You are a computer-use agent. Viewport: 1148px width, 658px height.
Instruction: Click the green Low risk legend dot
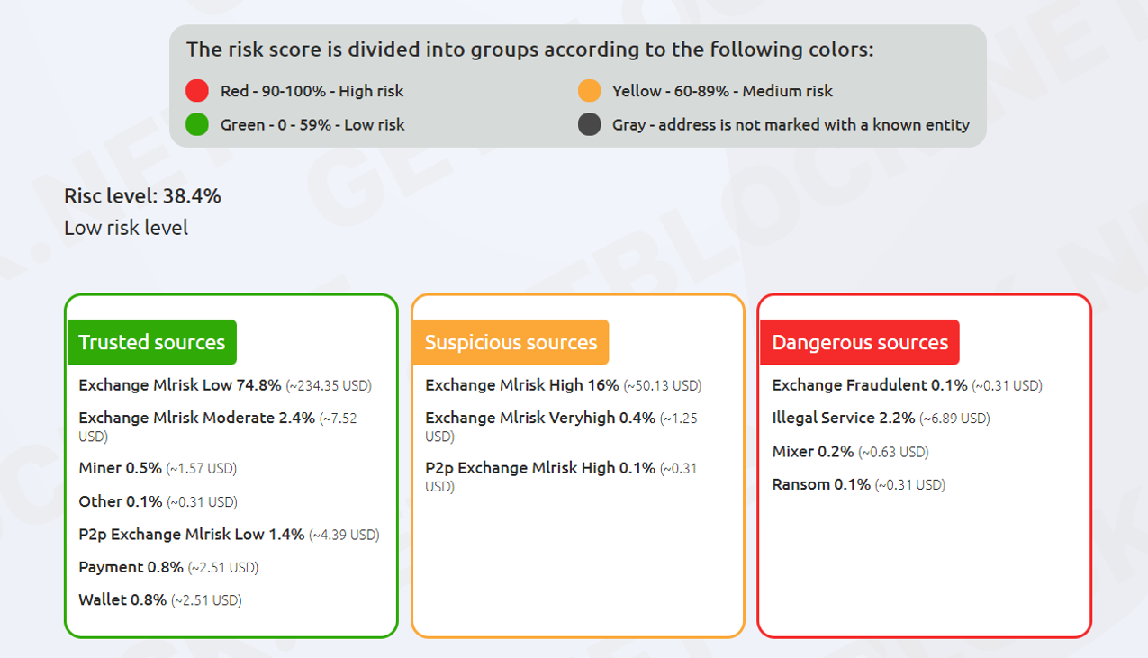point(197,124)
